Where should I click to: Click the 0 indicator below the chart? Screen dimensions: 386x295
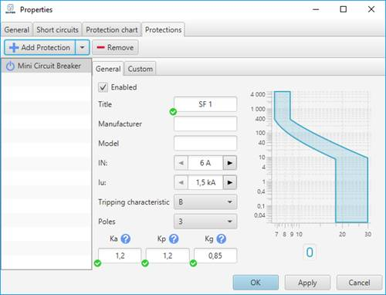310,253
